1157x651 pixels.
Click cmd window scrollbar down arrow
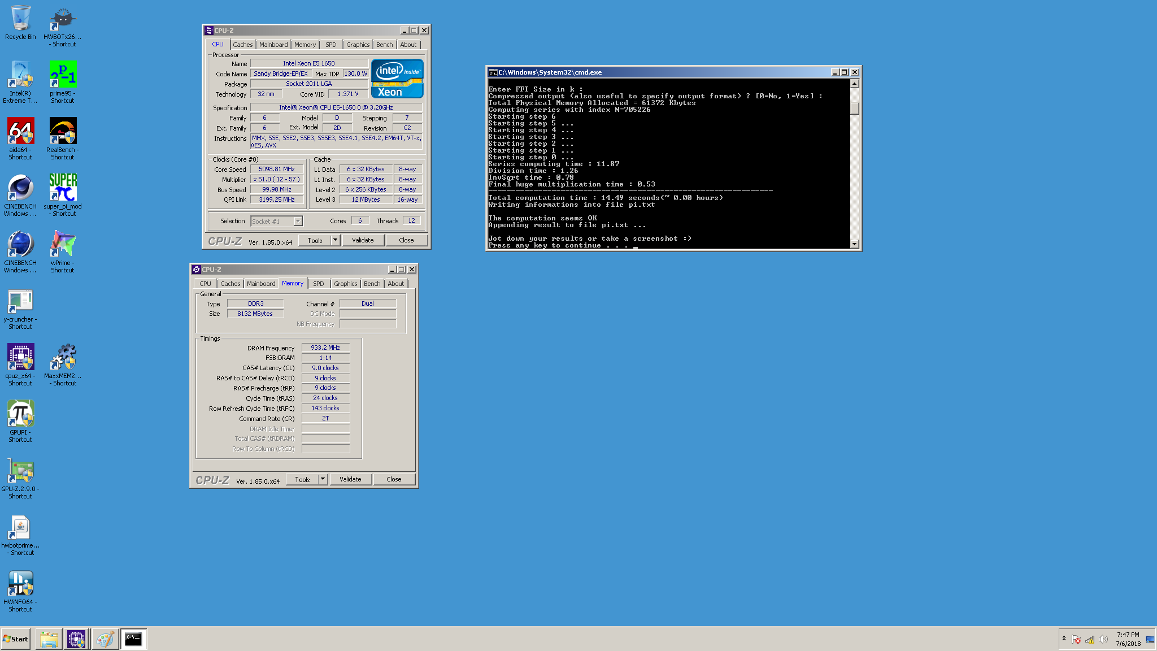tap(855, 244)
